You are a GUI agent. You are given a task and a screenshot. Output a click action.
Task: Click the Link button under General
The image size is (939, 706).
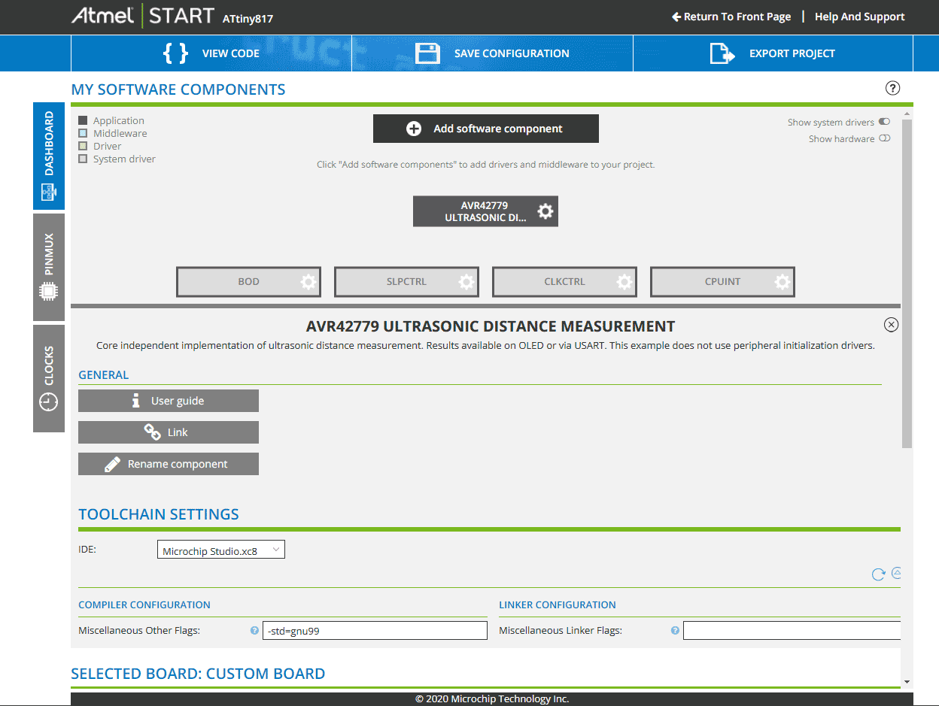coord(169,432)
